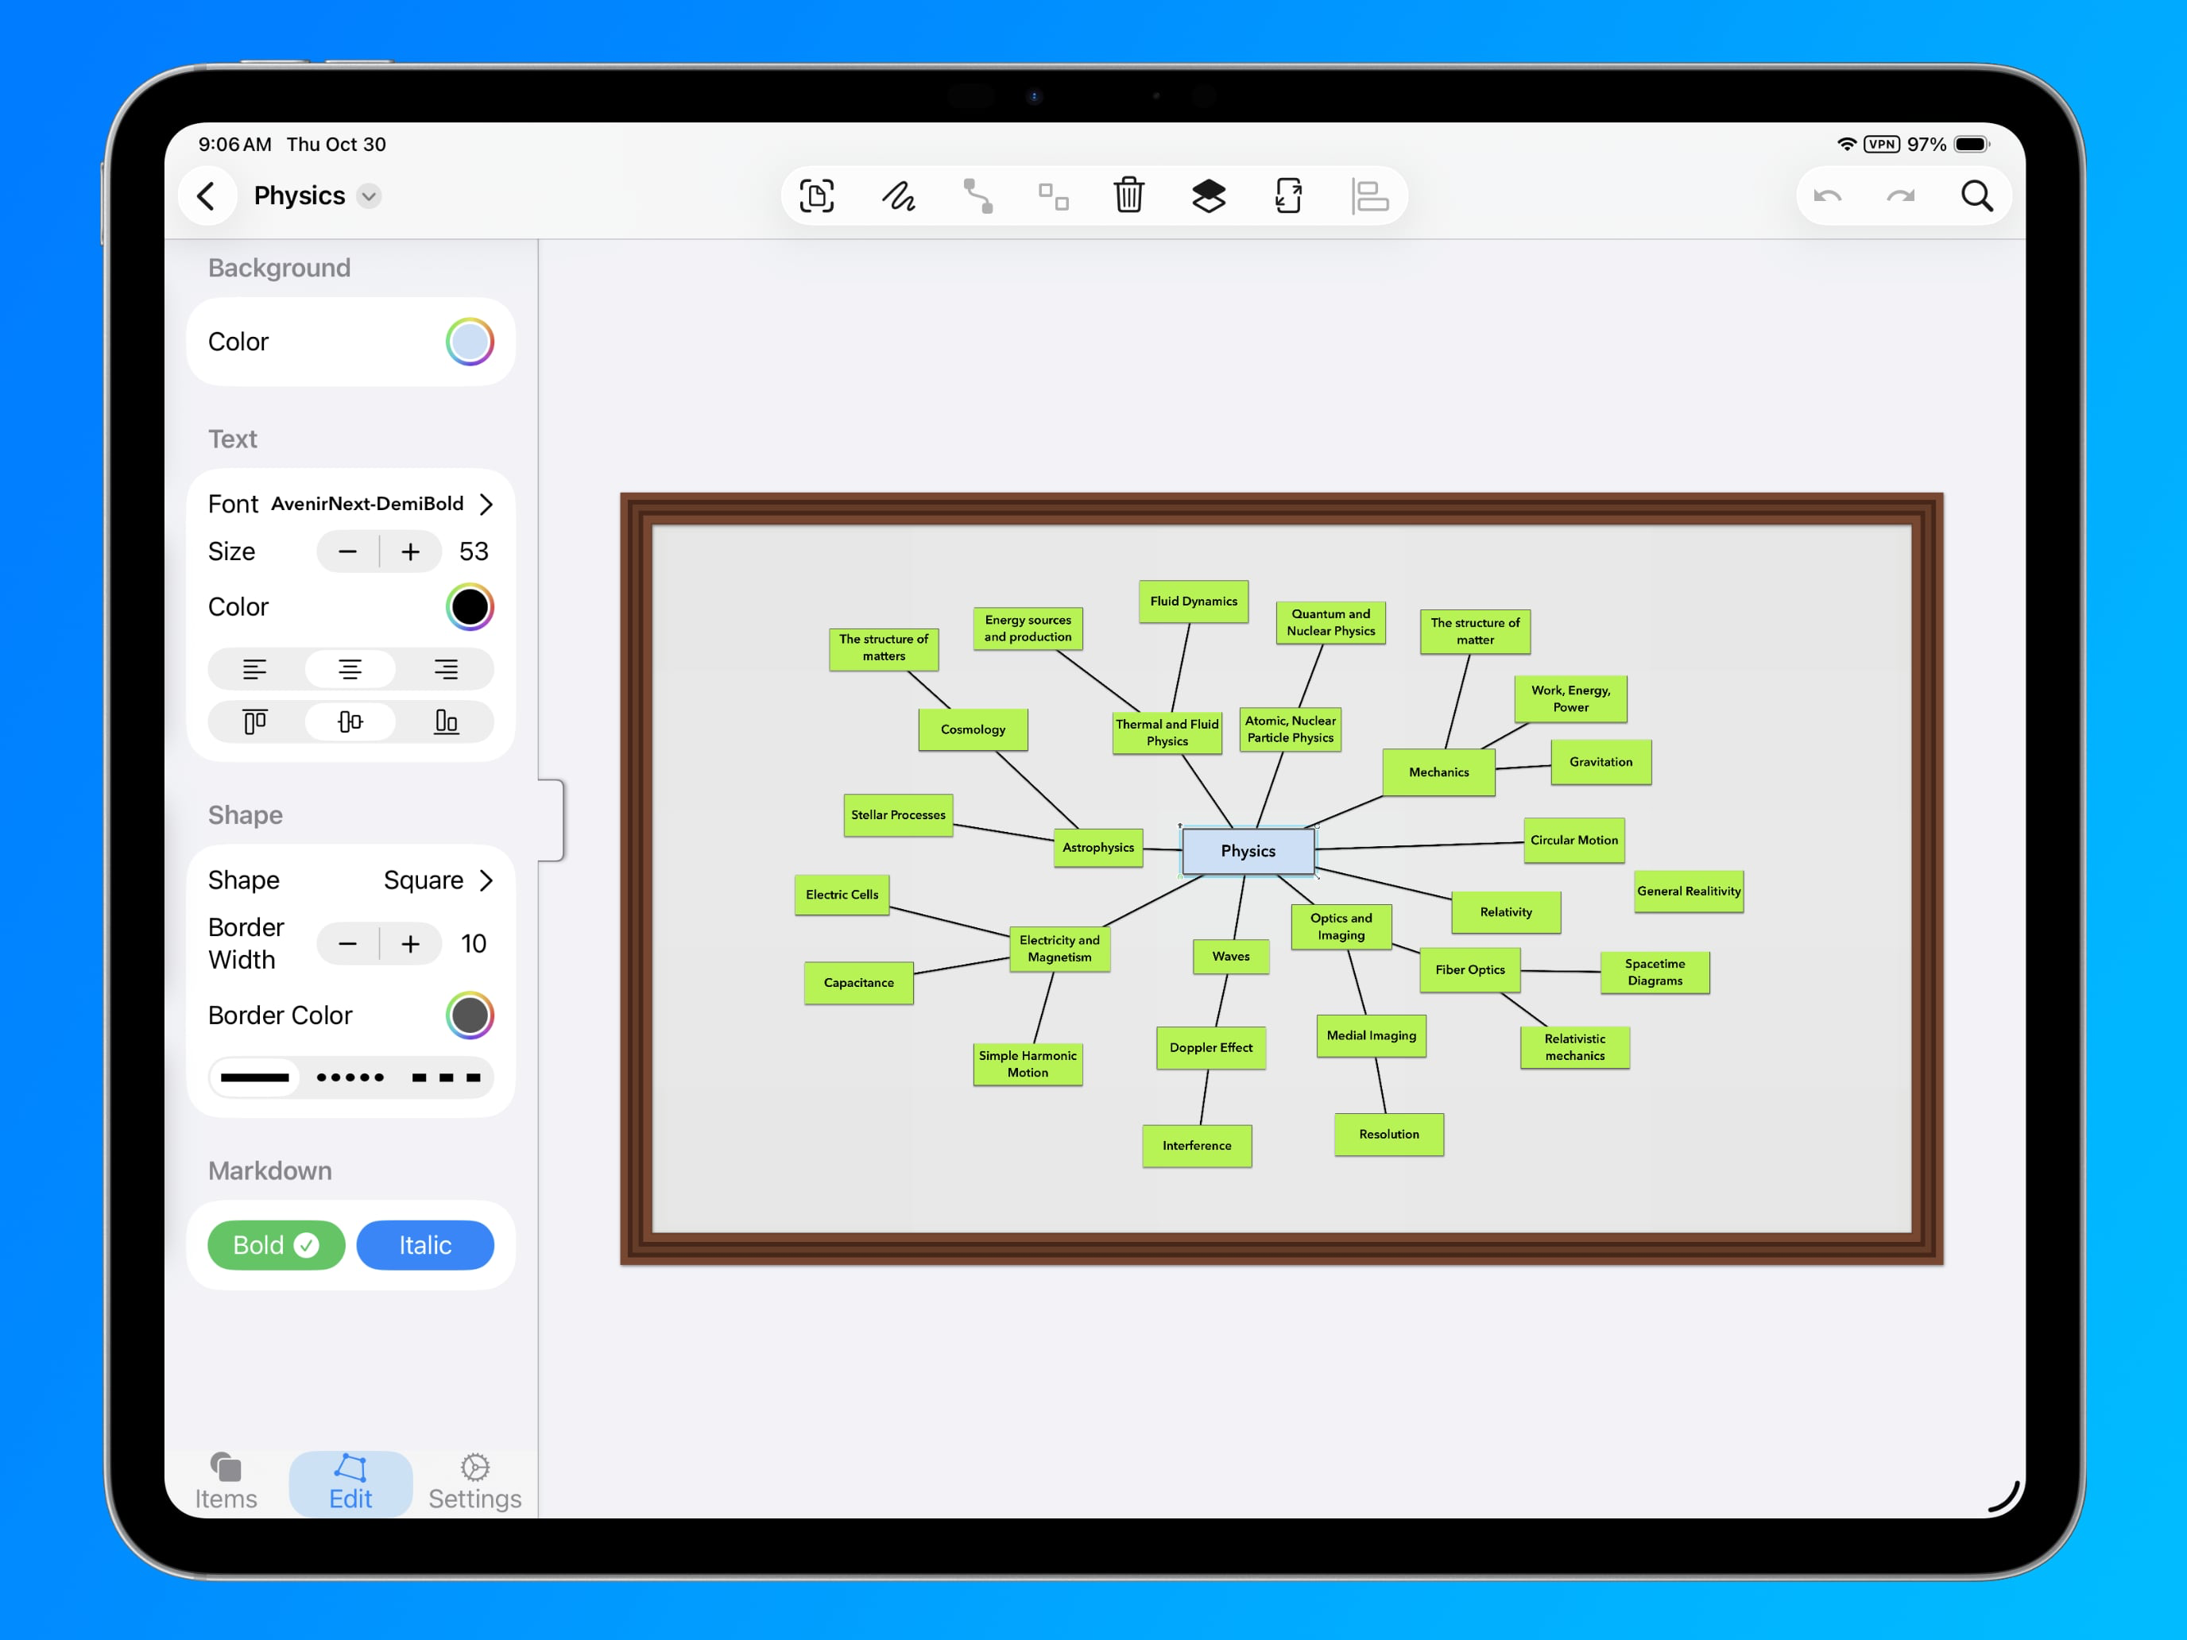Select the Mechanics node
The width and height of the screenshot is (2187, 1640).
[1438, 772]
